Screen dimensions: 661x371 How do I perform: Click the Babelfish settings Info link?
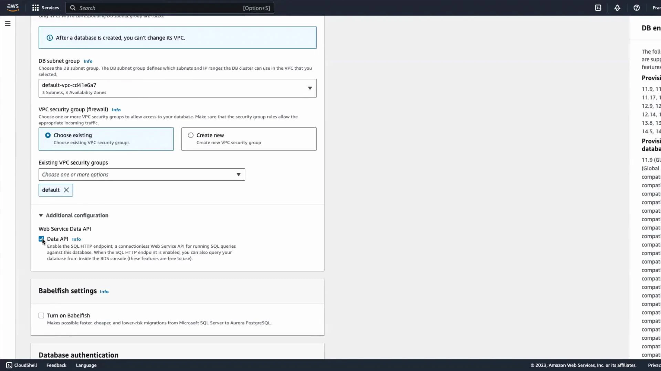point(104,291)
